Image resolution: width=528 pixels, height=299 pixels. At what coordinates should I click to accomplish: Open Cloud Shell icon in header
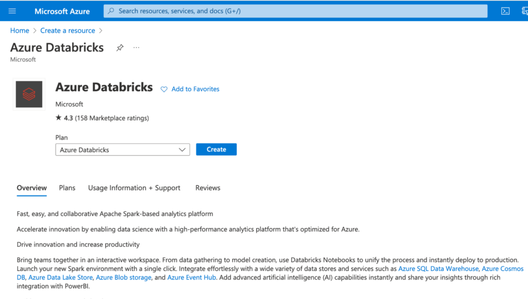tap(505, 11)
